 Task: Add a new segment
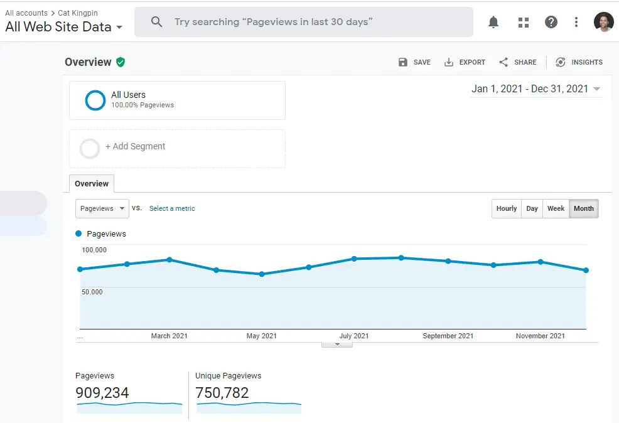(135, 147)
